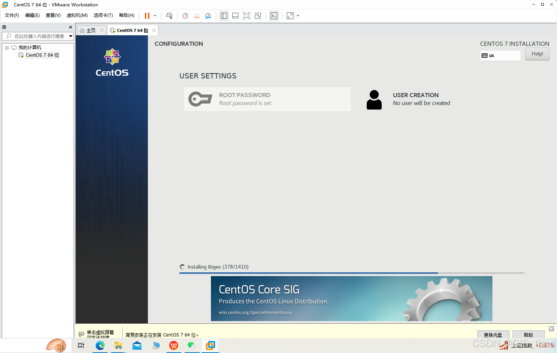Select CentOS 7 64 位 in library tree
Screen dimensions: 557x353
(x=42, y=55)
